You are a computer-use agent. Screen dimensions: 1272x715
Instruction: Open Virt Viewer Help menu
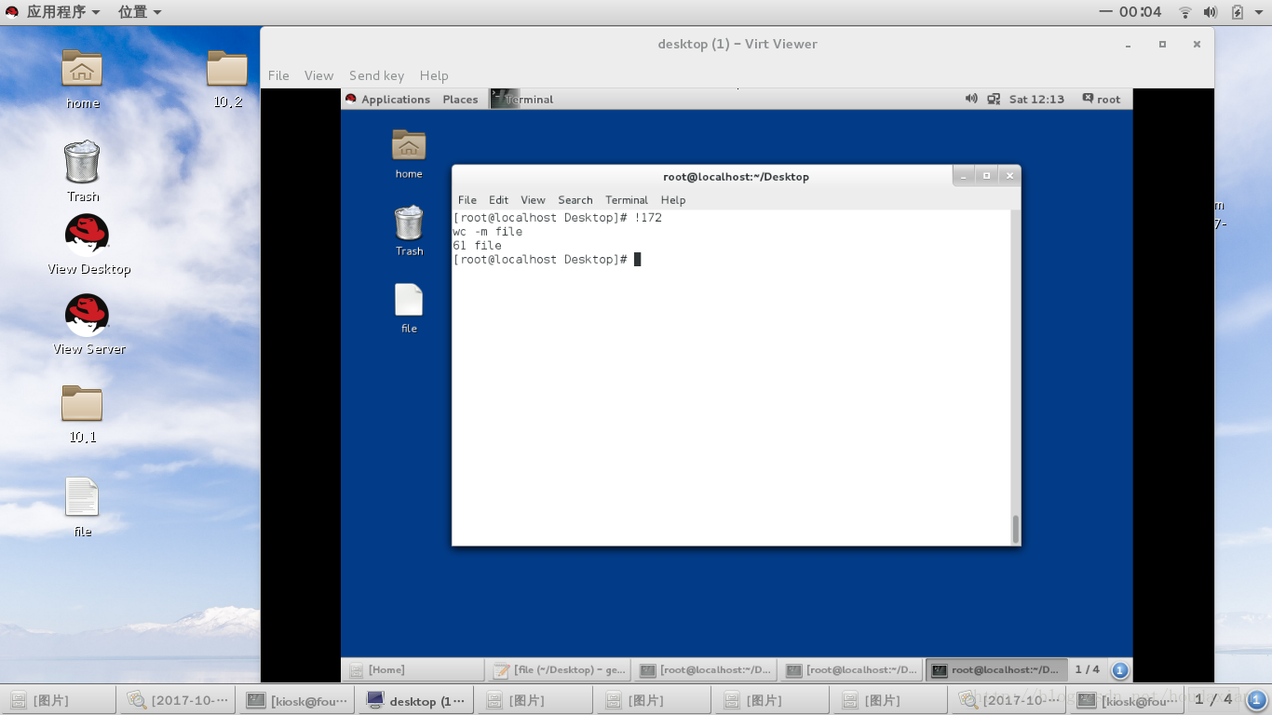[434, 75]
